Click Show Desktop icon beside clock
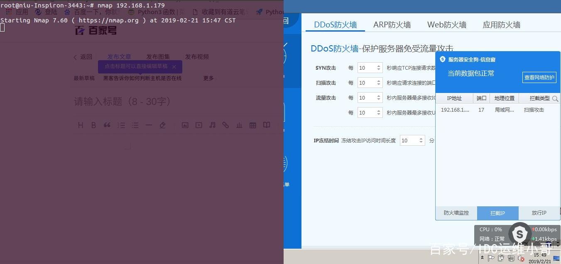The height and width of the screenshot is (264, 561). pyautogui.click(x=556, y=258)
